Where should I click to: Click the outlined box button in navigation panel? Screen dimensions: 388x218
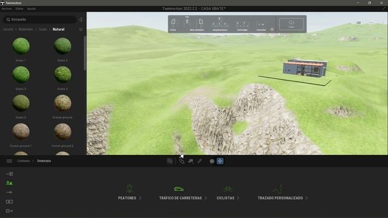click(291, 24)
